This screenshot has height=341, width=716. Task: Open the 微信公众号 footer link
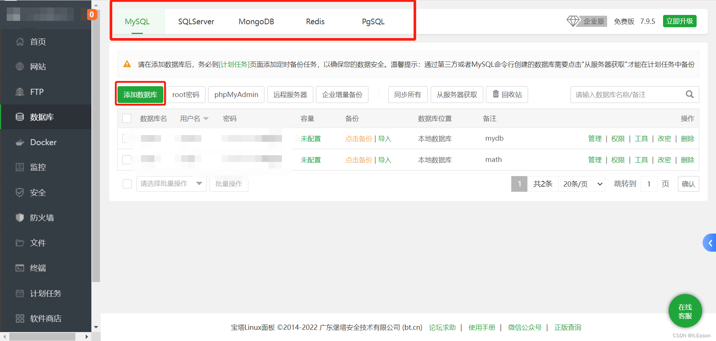[x=525, y=328]
